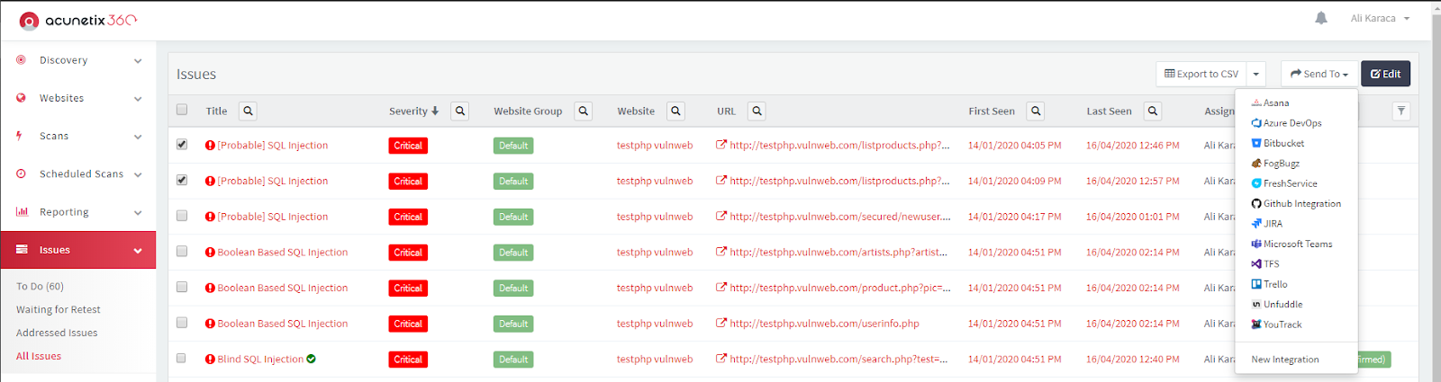Toggle the select-all checkbox in header
This screenshot has width=1441, height=382.
point(182,110)
